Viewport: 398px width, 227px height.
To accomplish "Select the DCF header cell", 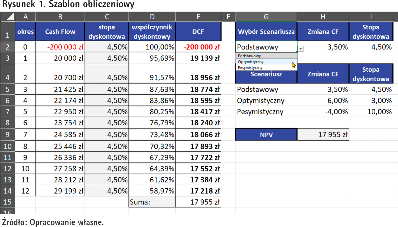I will (x=198, y=32).
